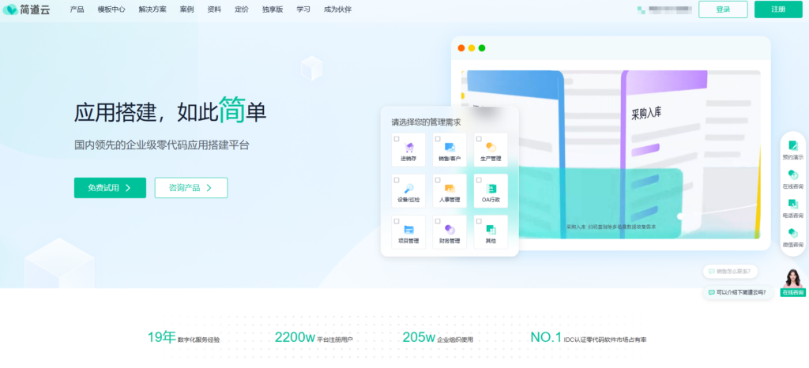Click the 生产管理 icon
Image resolution: width=809 pixels, height=368 pixels.
point(491,147)
